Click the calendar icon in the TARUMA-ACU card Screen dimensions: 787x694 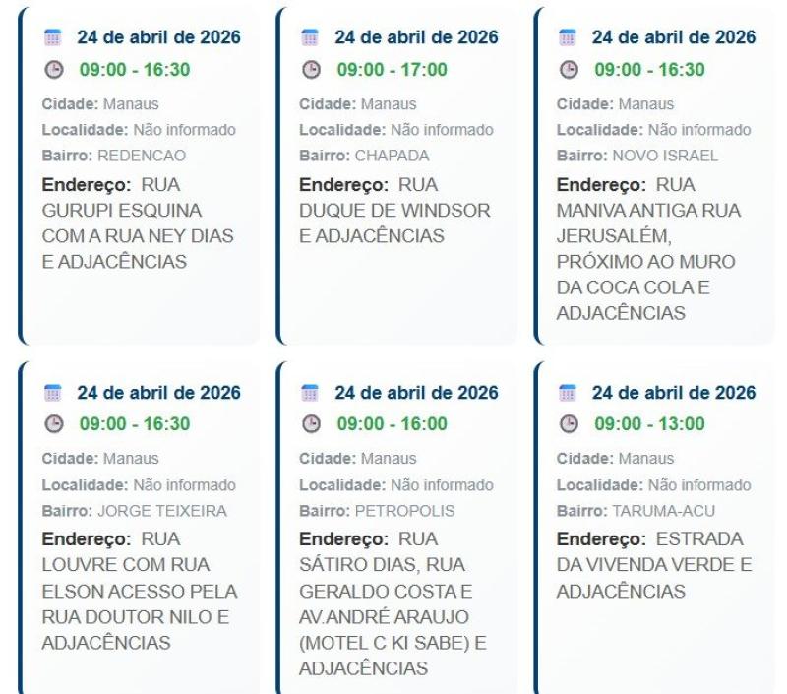tap(568, 393)
